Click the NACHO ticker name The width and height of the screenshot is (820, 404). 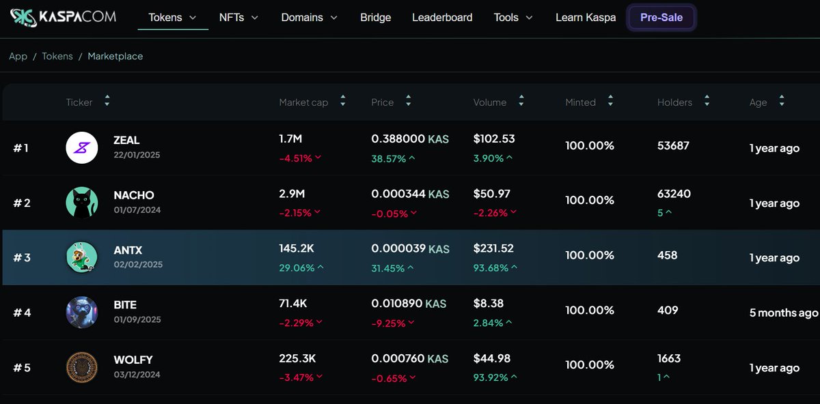click(134, 195)
